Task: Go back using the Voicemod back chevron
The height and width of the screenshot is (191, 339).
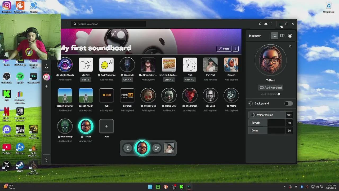Action: click(x=67, y=24)
